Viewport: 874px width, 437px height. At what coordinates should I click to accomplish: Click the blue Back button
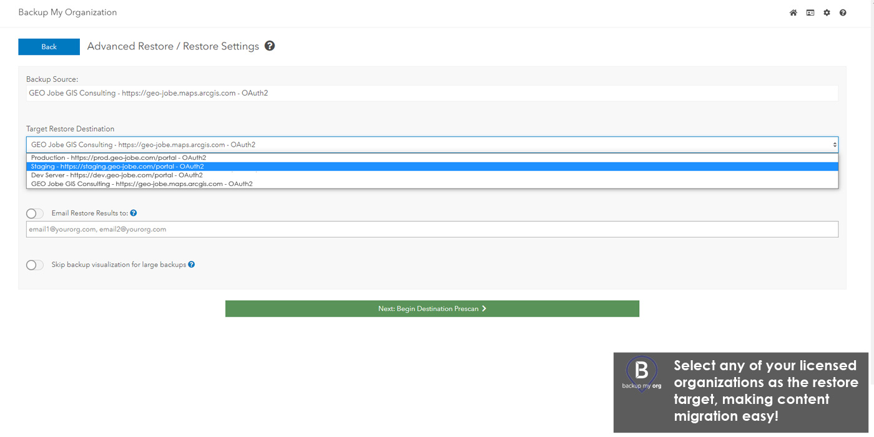click(x=49, y=47)
